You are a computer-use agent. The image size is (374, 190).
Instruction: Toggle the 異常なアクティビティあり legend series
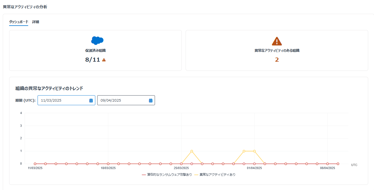point(217,175)
